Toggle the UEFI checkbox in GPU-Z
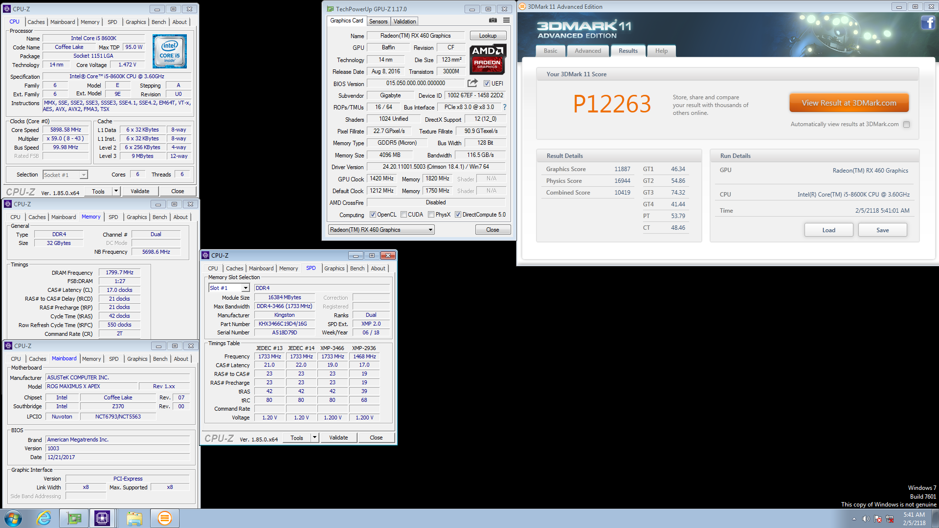The height and width of the screenshot is (528, 939). click(487, 84)
